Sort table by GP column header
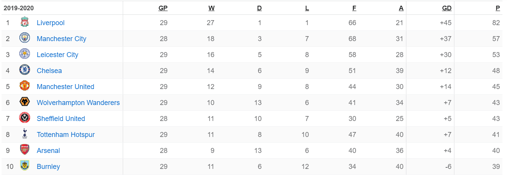 pyautogui.click(x=163, y=8)
